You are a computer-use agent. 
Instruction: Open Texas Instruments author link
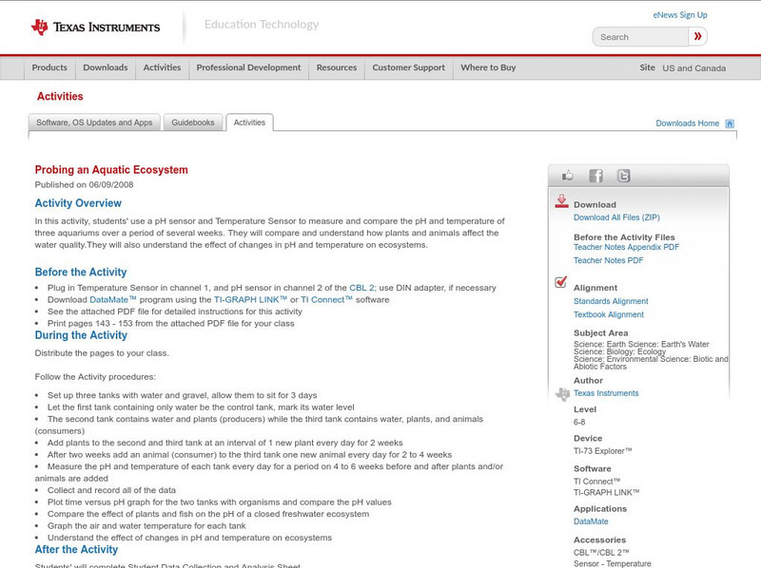tap(606, 393)
